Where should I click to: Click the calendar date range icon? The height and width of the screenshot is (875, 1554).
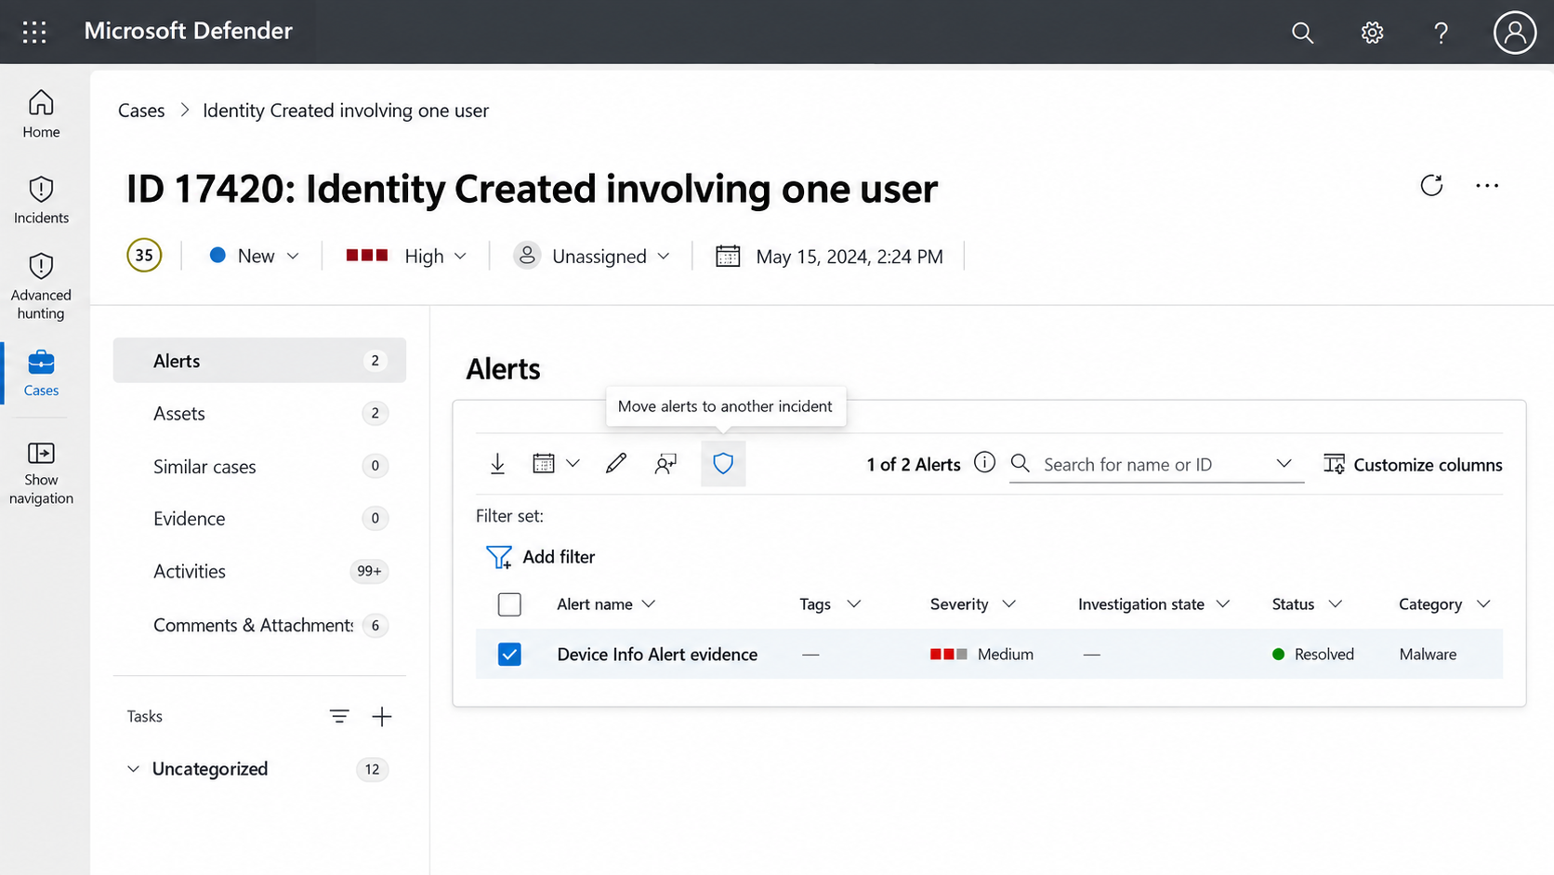pyautogui.click(x=544, y=463)
